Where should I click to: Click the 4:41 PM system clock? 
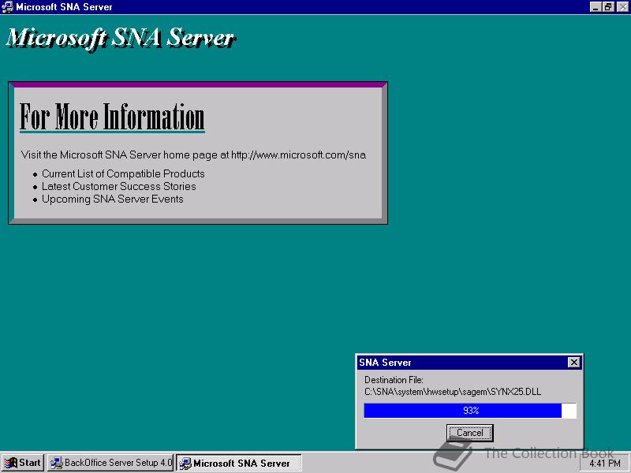[604, 464]
